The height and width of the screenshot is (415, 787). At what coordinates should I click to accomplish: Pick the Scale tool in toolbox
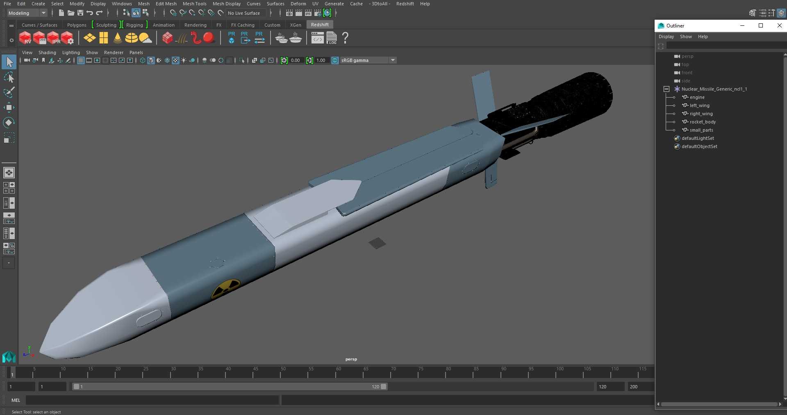pos(9,138)
